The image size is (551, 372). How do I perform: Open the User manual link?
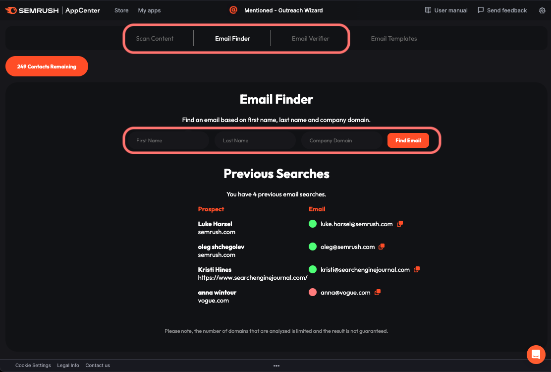point(446,10)
